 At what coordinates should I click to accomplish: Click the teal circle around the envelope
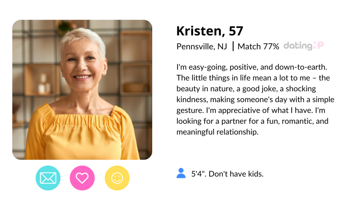tap(48, 178)
